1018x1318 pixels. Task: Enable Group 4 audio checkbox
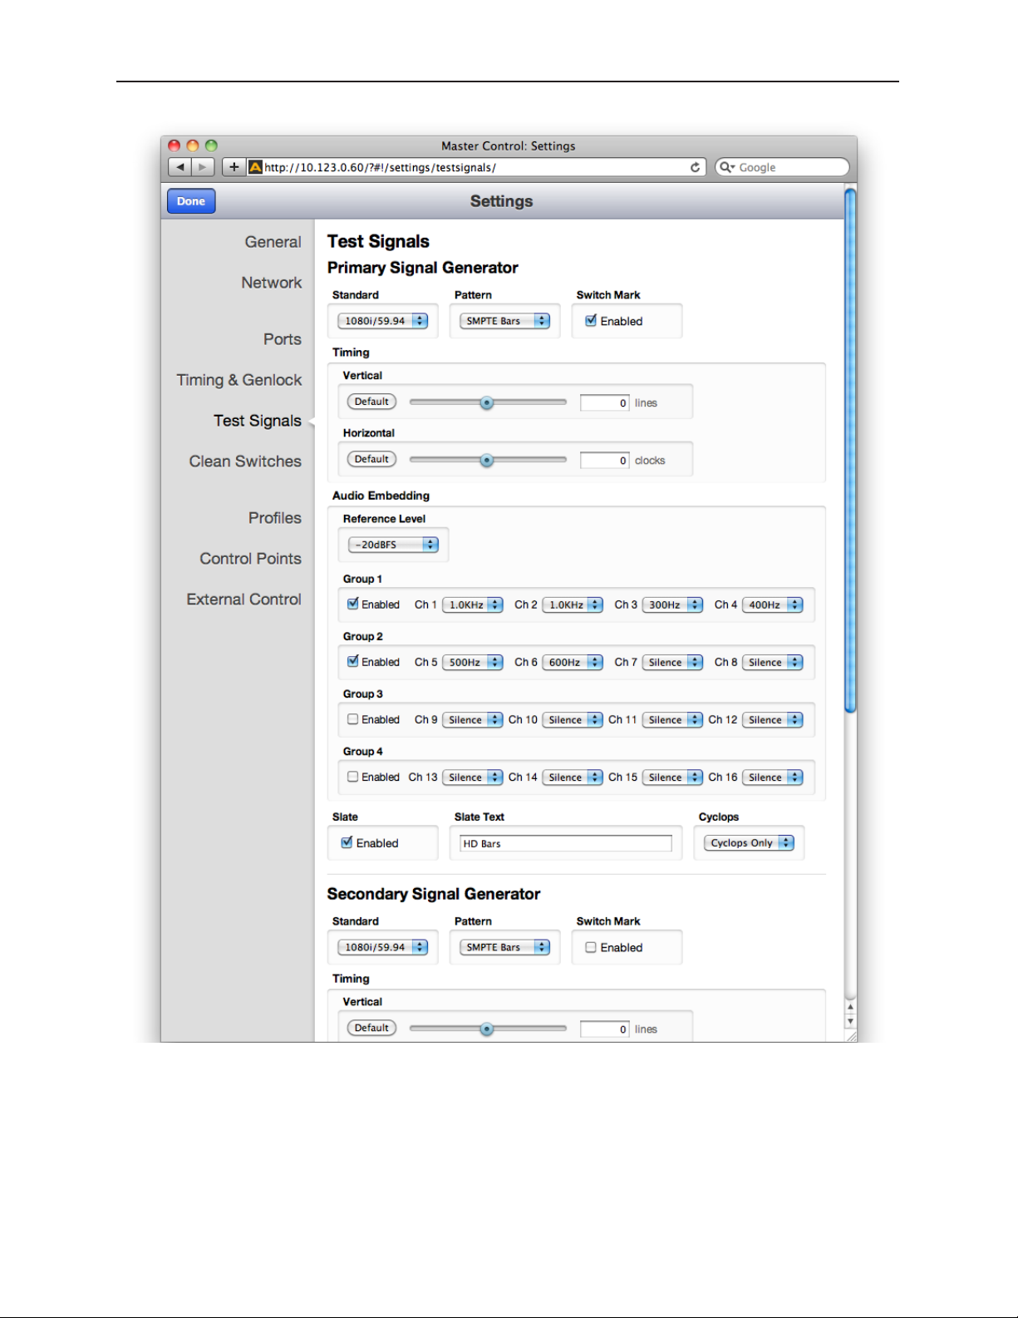click(x=353, y=776)
